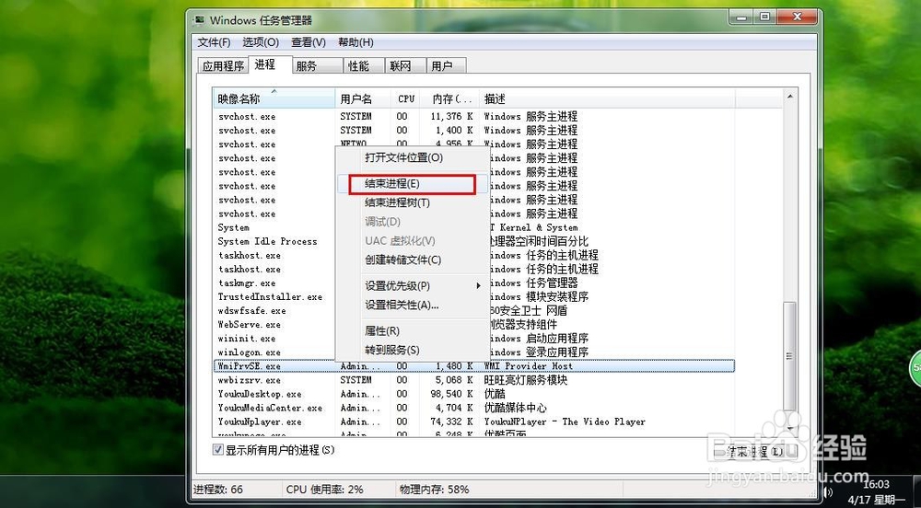
Task: Choose 结束进程(E) in context menu
Action: 412,184
